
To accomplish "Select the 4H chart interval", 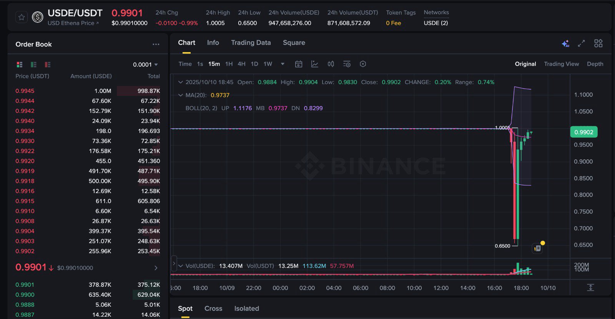I will (x=241, y=64).
